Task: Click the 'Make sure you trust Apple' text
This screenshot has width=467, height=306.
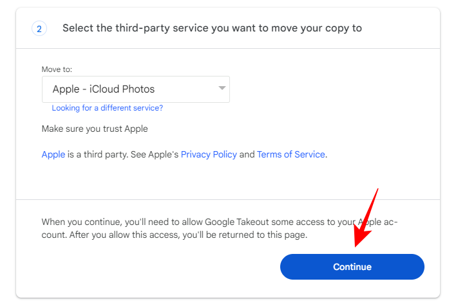Action: pos(95,129)
